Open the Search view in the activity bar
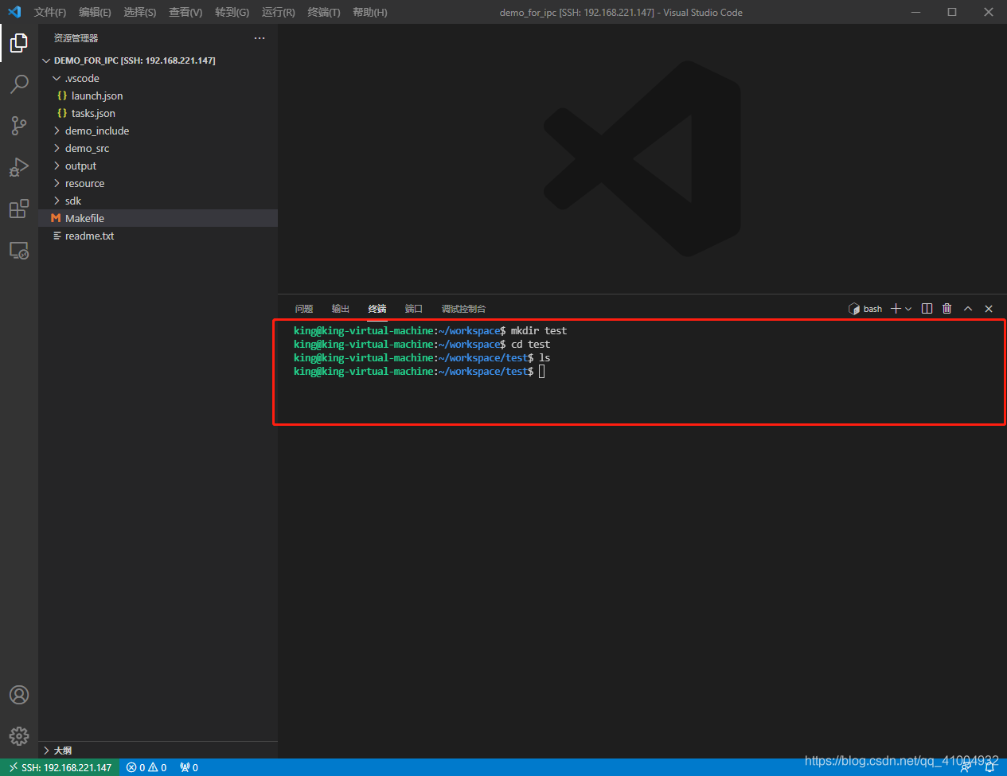Image resolution: width=1007 pixels, height=776 pixels. point(19,84)
